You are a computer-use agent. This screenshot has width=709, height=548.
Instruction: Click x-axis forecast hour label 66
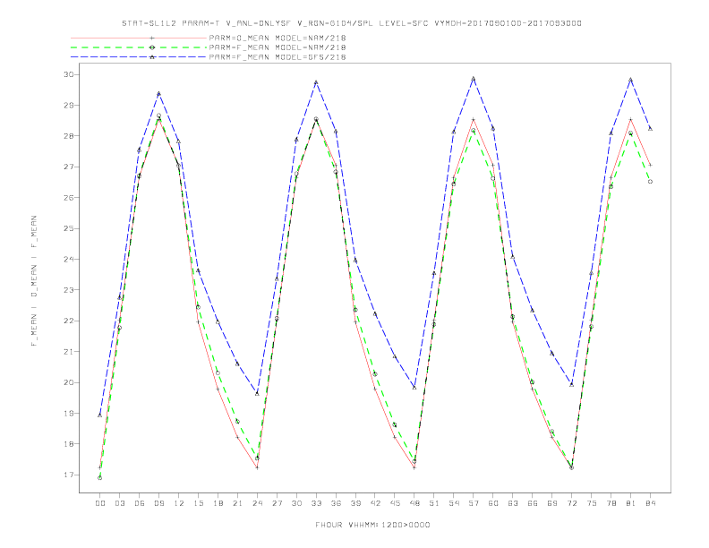(x=533, y=503)
